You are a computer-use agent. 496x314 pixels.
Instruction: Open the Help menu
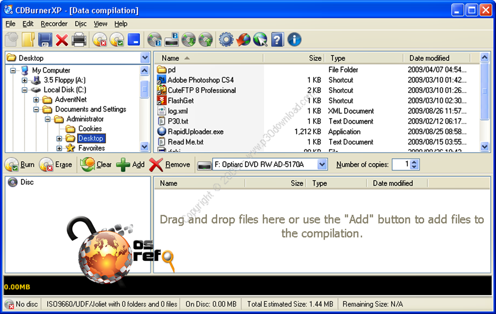tap(121, 24)
